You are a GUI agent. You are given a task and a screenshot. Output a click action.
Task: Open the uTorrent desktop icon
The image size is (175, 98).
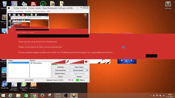coord(43,4)
